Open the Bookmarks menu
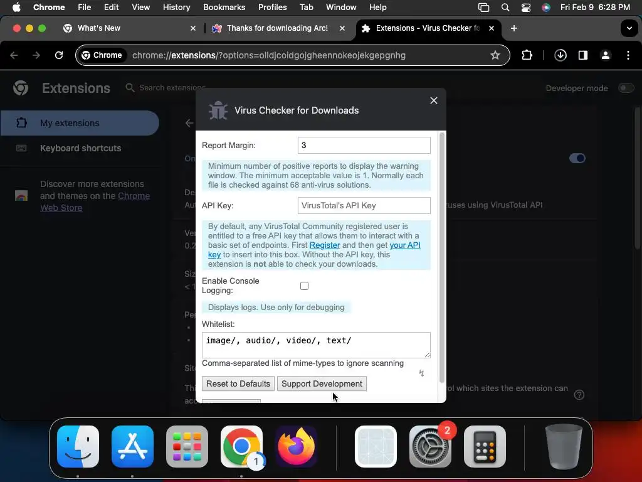This screenshot has height=482, width=642. (224, 8)
